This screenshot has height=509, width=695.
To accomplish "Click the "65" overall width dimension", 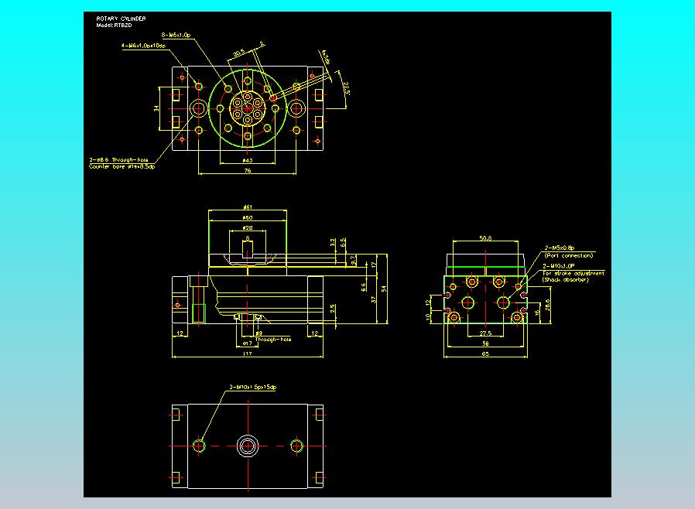I will (485, 354).
